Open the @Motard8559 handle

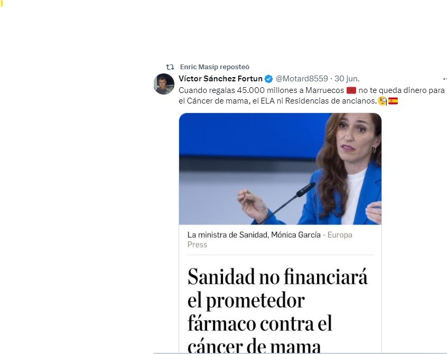(302, 79)
